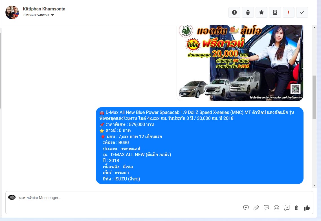
Task: Mark the conversation as spam
Action: point(234,12)
